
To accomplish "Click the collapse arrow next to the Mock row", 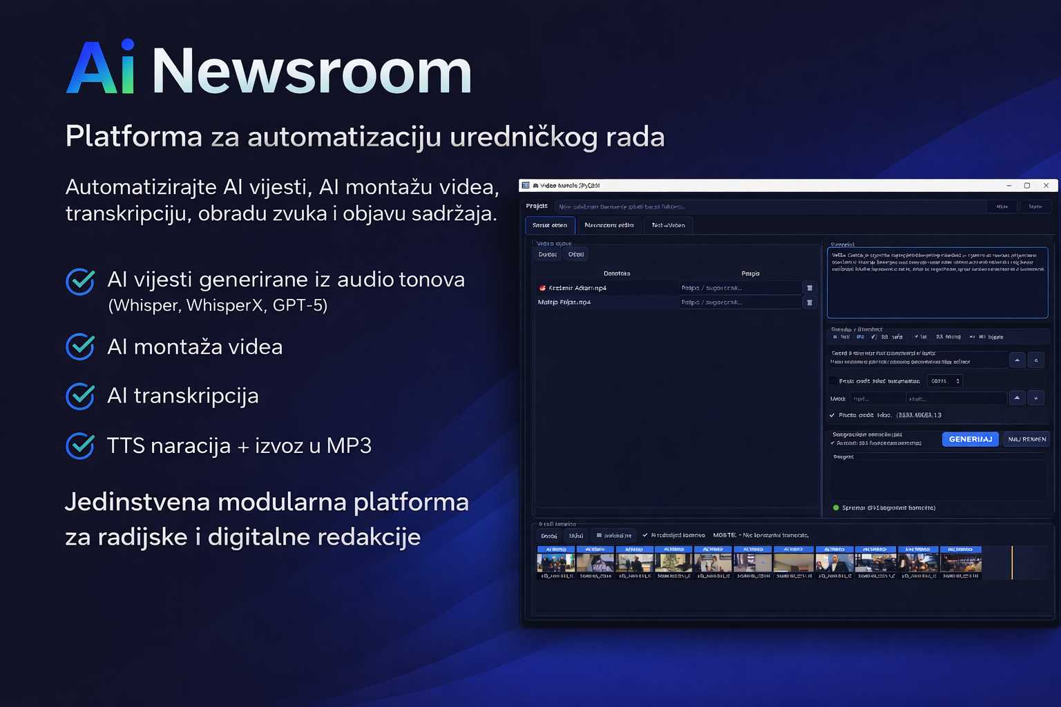I will tap(1017, 398).
